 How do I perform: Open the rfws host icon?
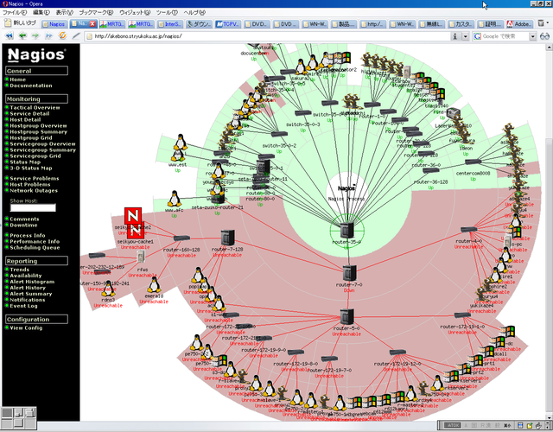(x=141, y=257)
